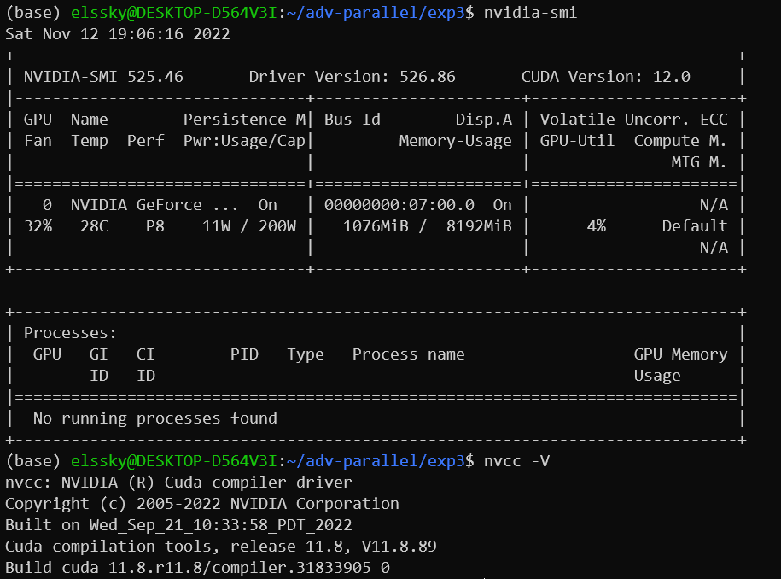Click the CUDA Version 12.0 text

click(605, 77)
